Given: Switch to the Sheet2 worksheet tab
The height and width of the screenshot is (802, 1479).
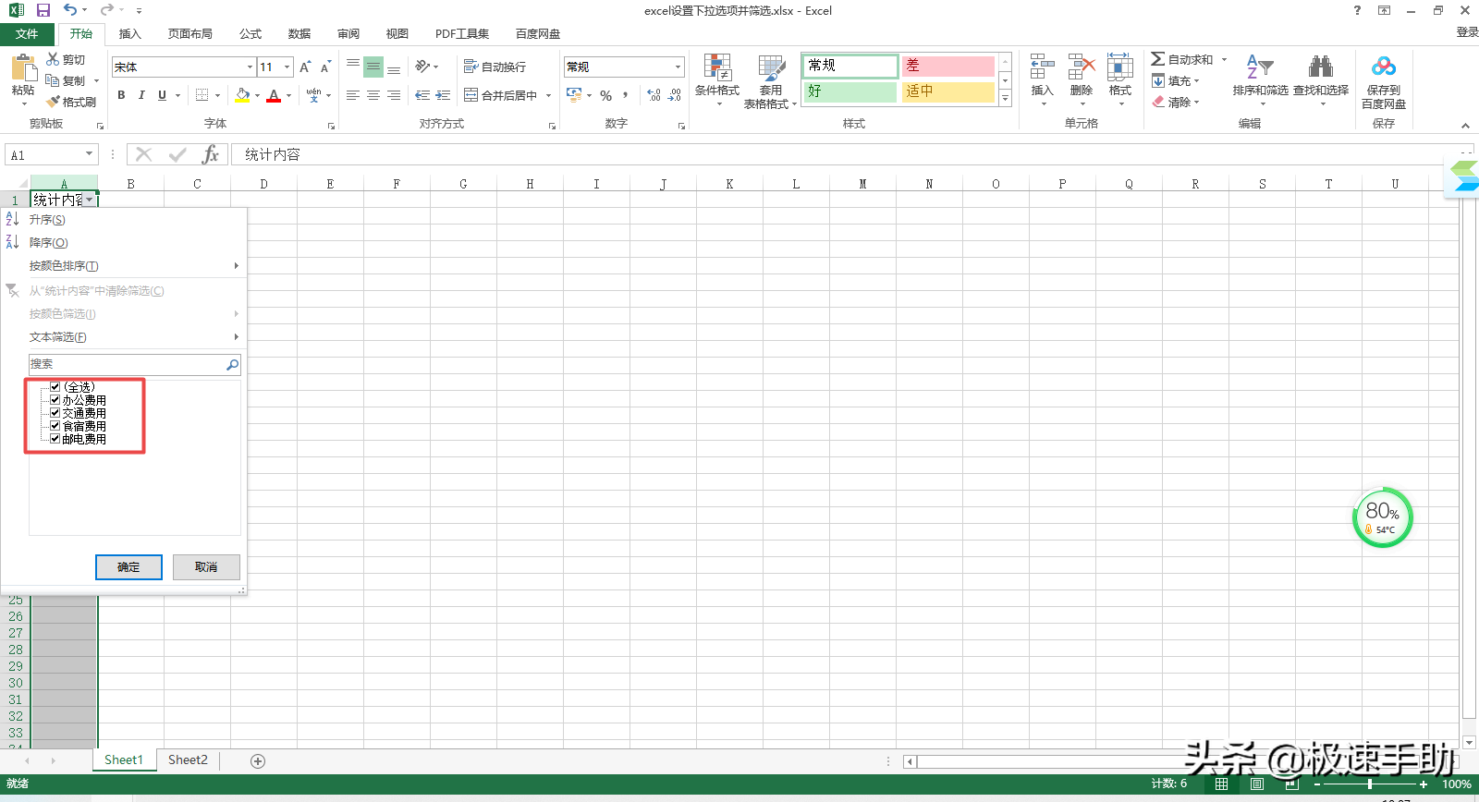Looking at the screenshot, I should (188, 760).
